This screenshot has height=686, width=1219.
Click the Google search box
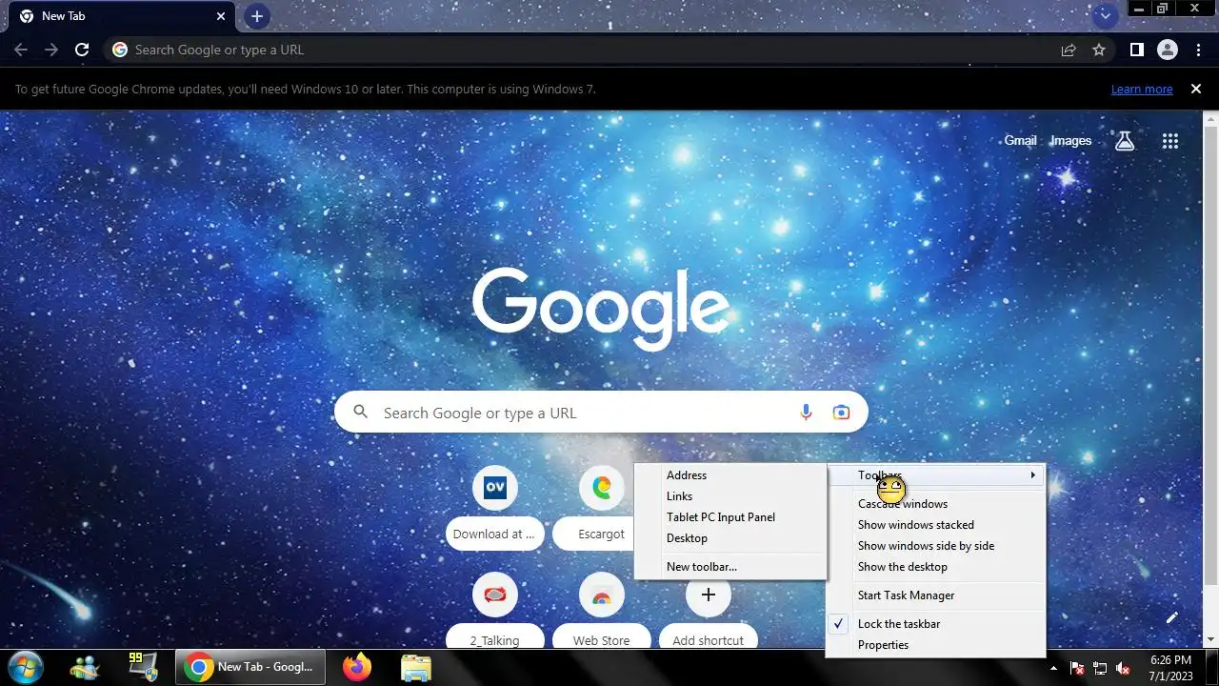point(601,413)
